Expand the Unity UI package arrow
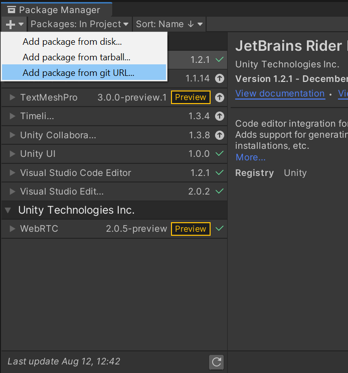This screenshot has width=348, height=373. tap(13, 154)
